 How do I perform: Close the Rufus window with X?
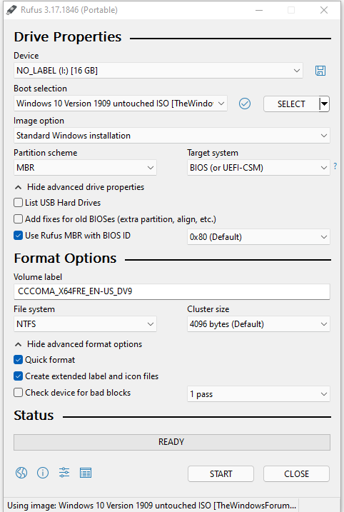click(324, 10)
